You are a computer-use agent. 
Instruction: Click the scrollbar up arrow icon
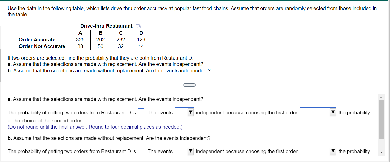tap(381, 97)
